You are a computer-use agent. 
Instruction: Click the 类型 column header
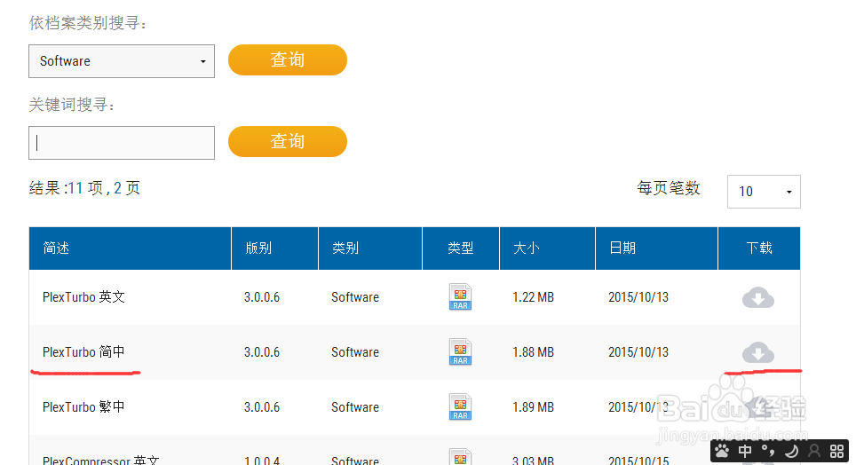tap(461, 248)
